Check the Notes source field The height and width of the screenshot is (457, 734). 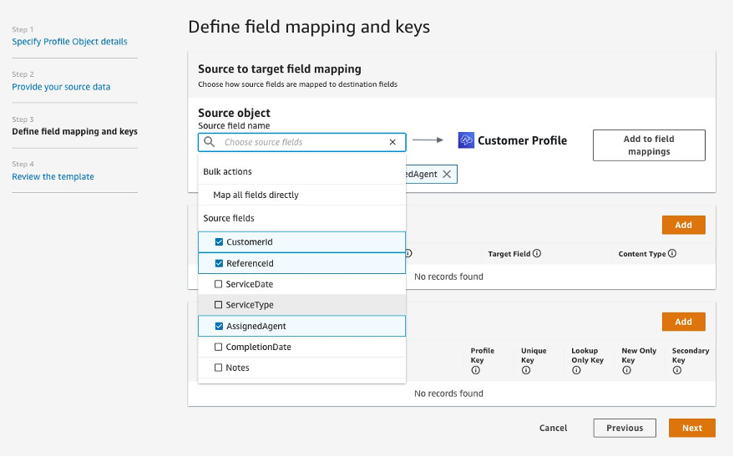(219, 368)
